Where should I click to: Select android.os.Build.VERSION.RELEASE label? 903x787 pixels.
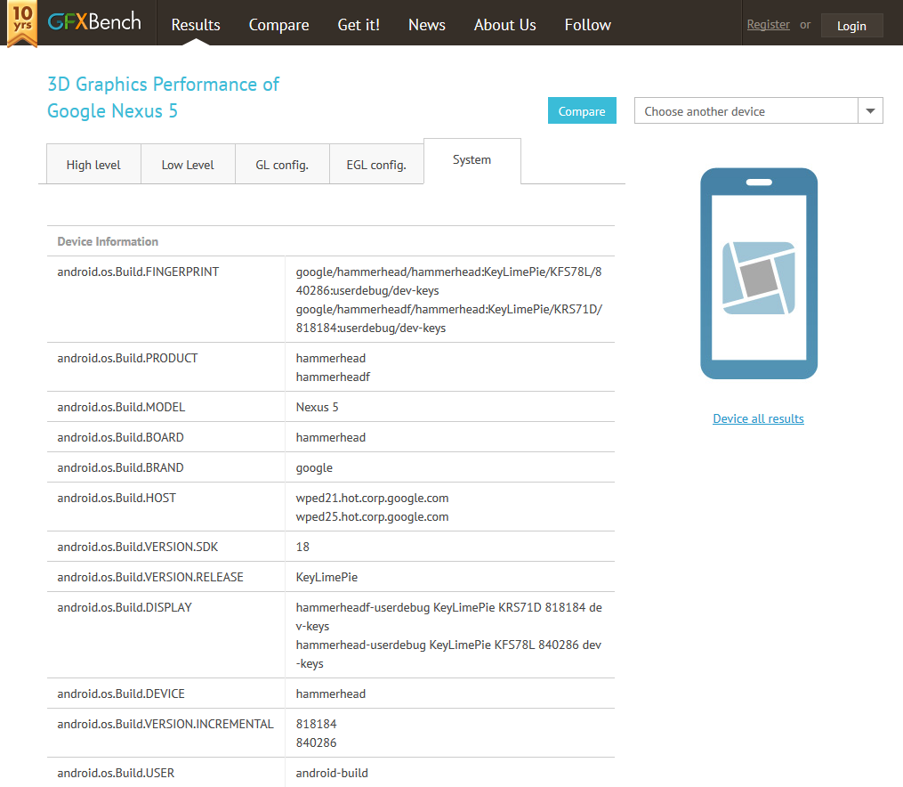150,577
